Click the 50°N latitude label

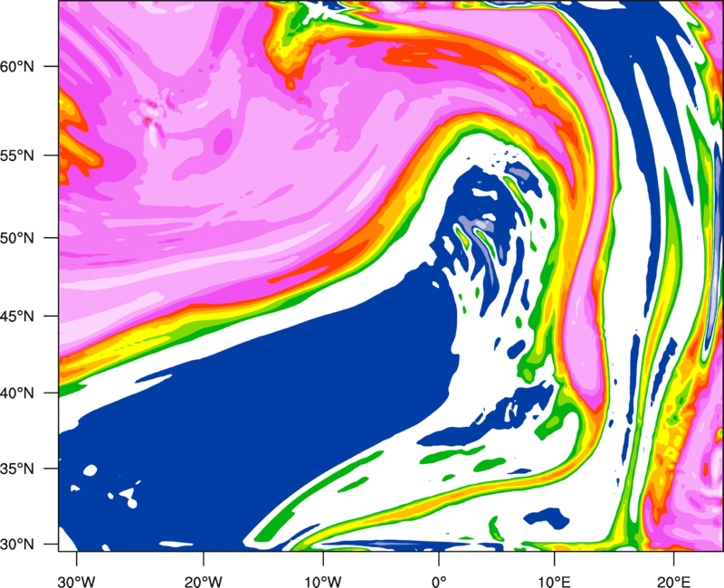[x=17, y=238]
